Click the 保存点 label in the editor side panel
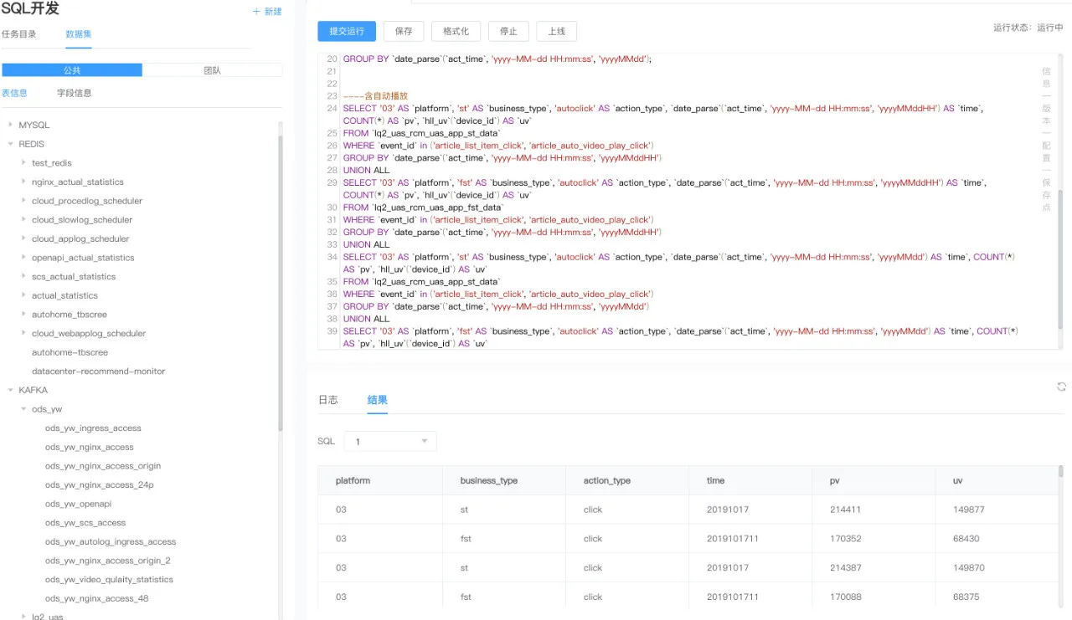The height and width of the screenshot is (620, 1072). coord(1046,195)
